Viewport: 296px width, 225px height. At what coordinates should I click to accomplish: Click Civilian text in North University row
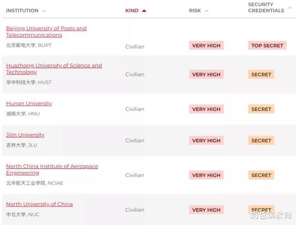[135, 210]
